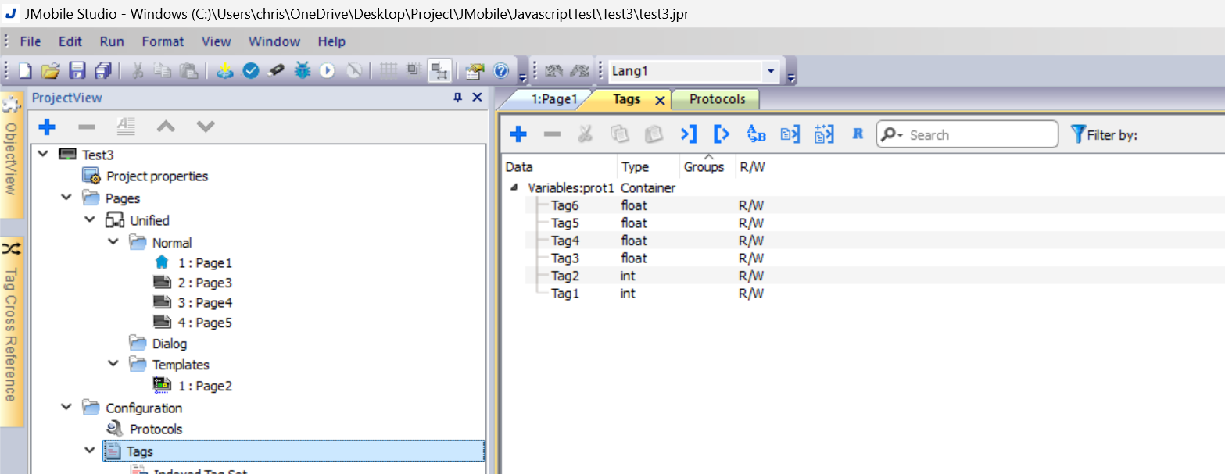Open the Help menu

coord(331,41)
